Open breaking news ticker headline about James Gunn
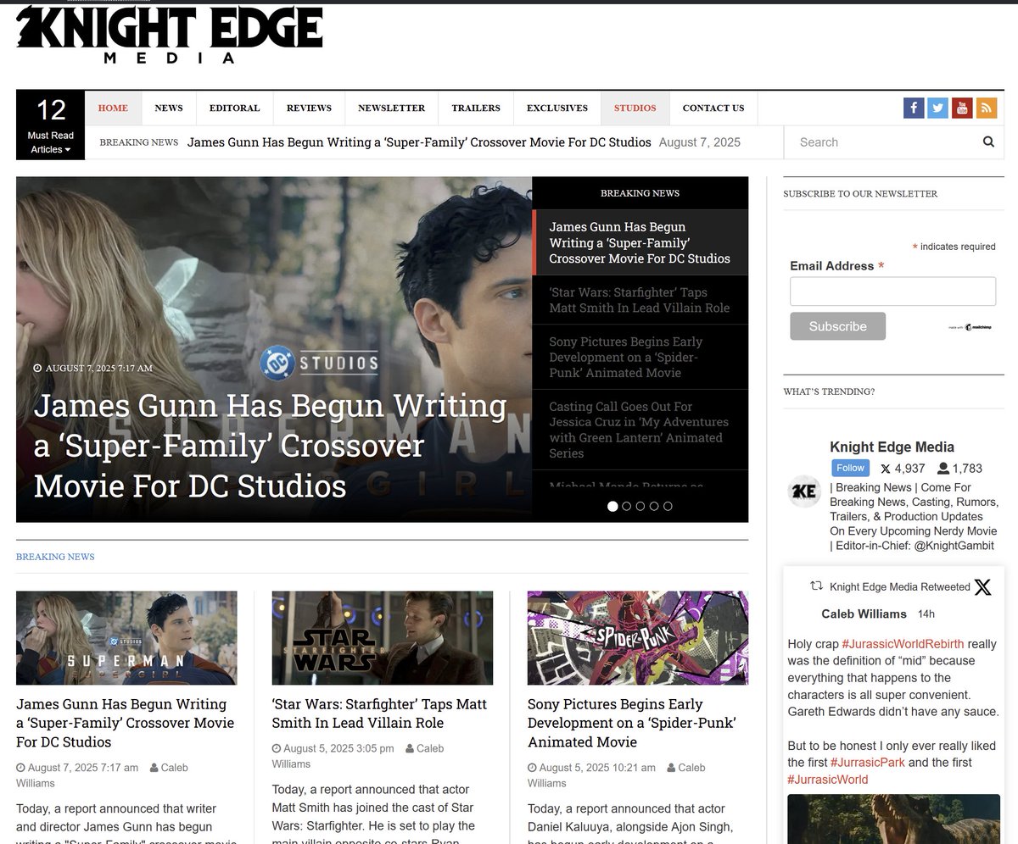Screen dimensions: 1018x844 coord(419,142)
